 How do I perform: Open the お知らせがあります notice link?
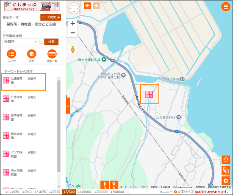212,192
